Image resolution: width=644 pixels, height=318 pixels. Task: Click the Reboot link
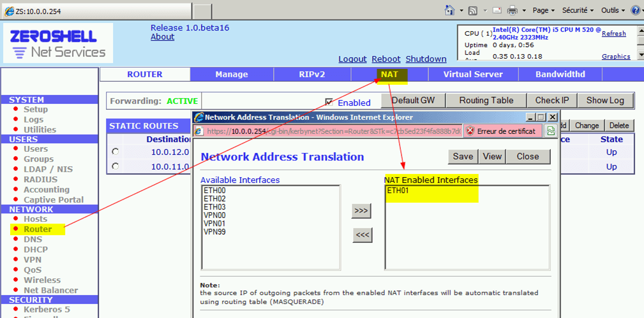[386, 59]
